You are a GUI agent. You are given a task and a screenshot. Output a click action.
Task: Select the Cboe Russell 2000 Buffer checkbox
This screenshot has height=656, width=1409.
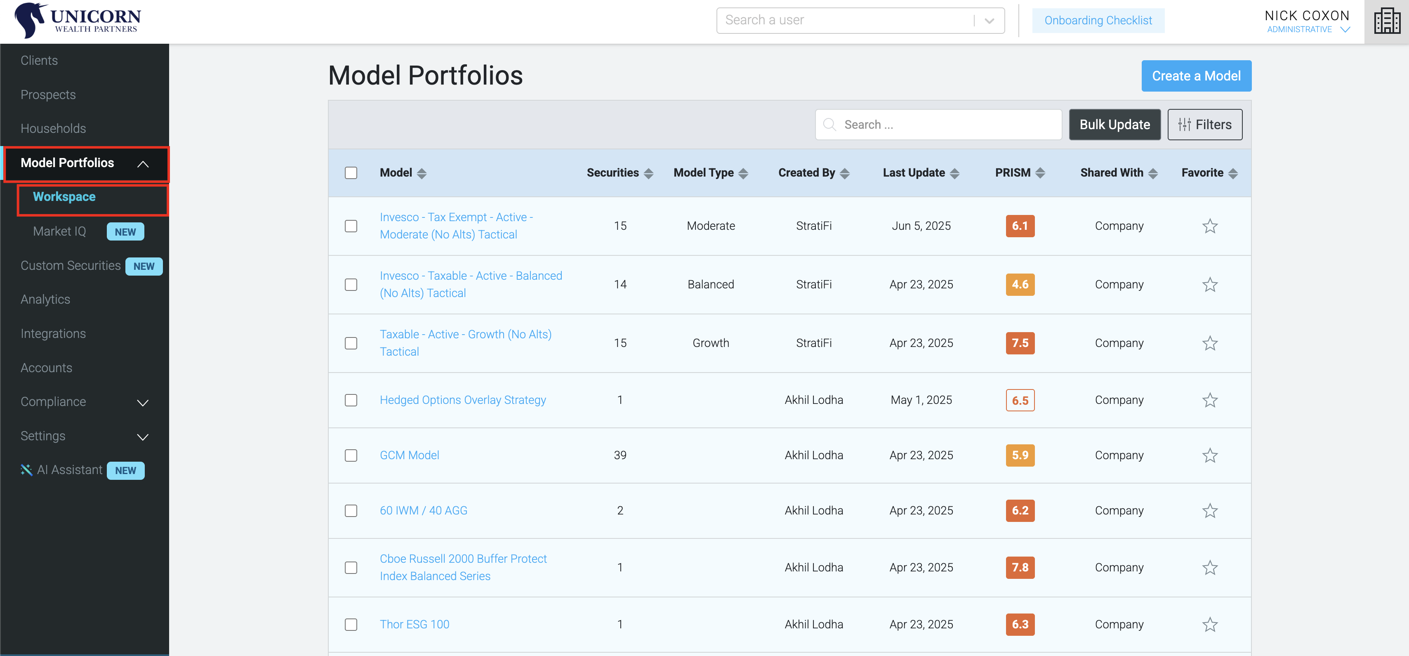pos(351,567)
